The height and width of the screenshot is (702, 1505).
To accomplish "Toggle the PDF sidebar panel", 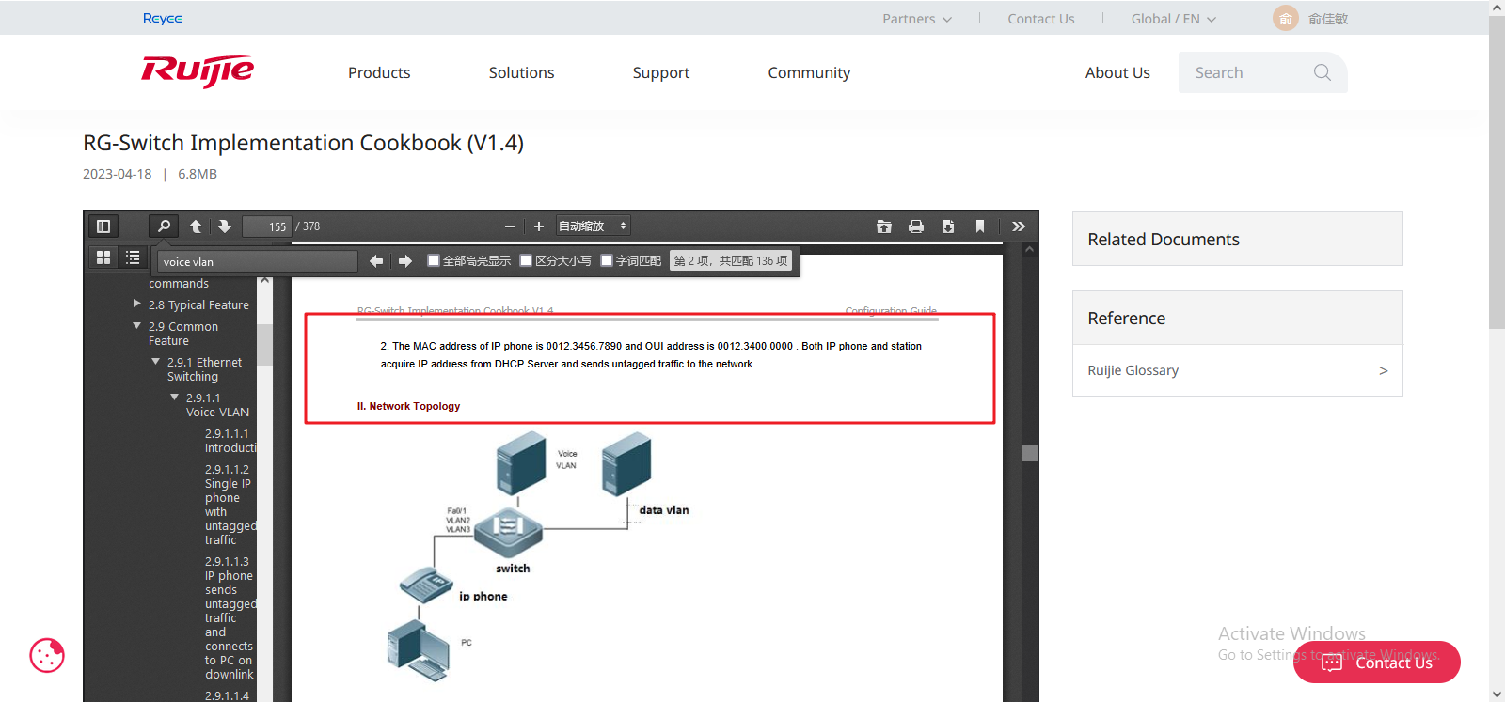I will [103, 226].
